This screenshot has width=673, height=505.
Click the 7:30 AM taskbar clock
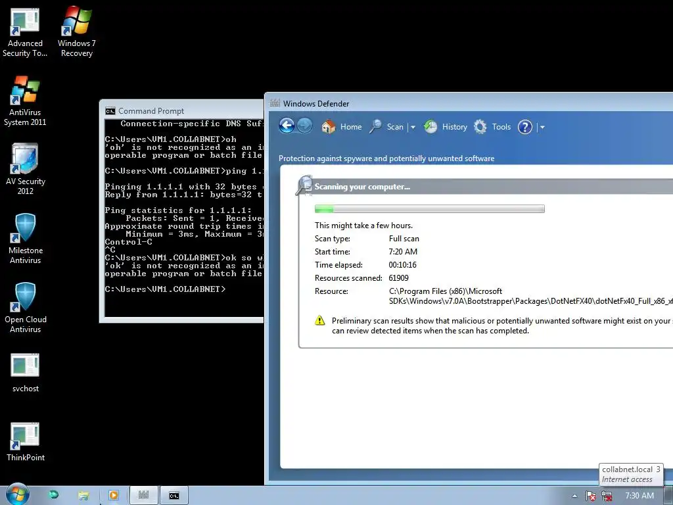click(639, 496)
